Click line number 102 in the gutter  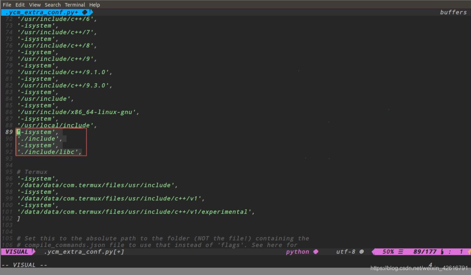(x=7, y=219)
